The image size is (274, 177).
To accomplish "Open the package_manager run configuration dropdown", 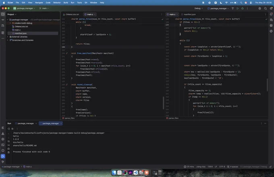I will (218, 8).
